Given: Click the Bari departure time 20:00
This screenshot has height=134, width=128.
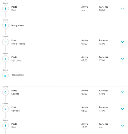Looking at the screenshot, I should pos(102,10).
